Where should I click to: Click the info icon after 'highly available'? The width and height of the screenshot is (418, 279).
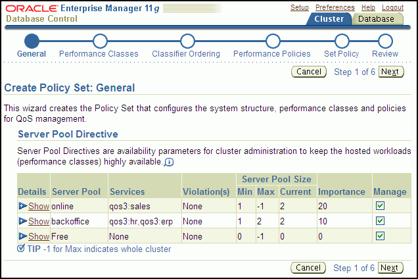[169, 162]
